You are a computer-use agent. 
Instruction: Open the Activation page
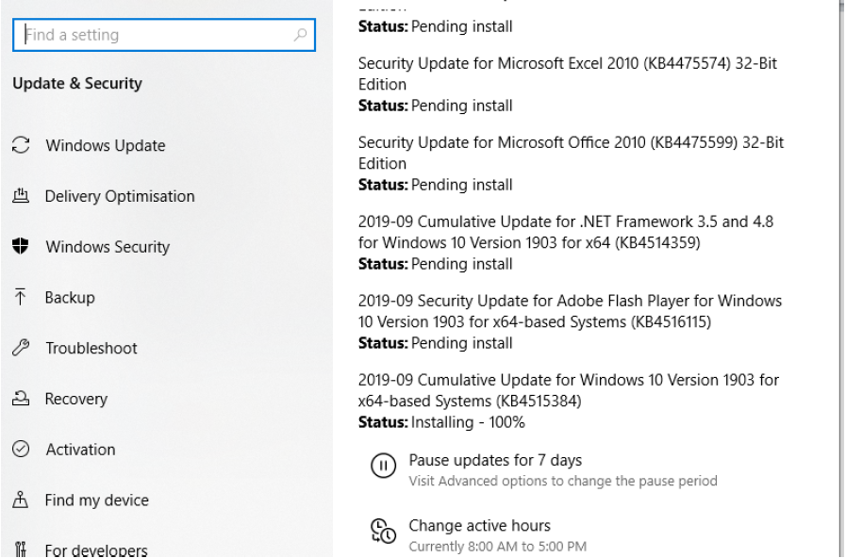click(80, 449)
